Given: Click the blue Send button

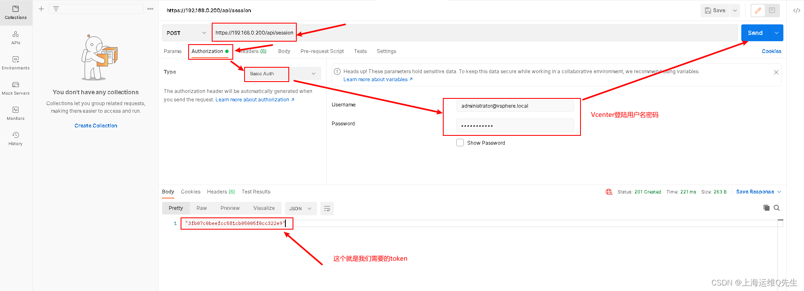Looking at the screenshot, I should [x=755, y=33].
